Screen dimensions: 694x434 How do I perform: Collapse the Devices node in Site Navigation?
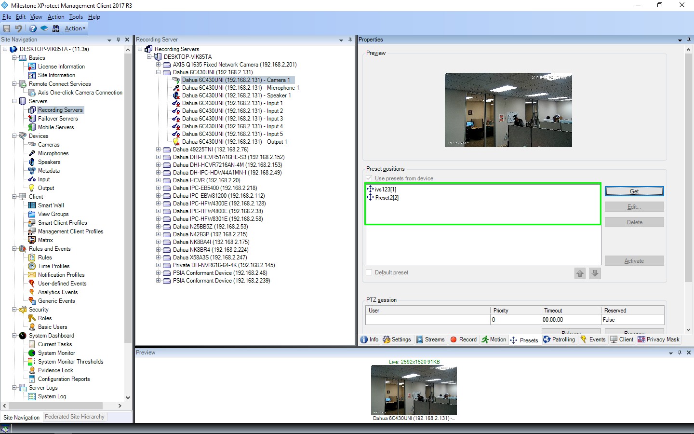point(14,136)
